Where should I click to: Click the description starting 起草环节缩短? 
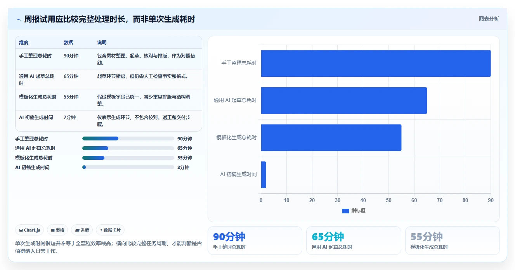[143, 76]
